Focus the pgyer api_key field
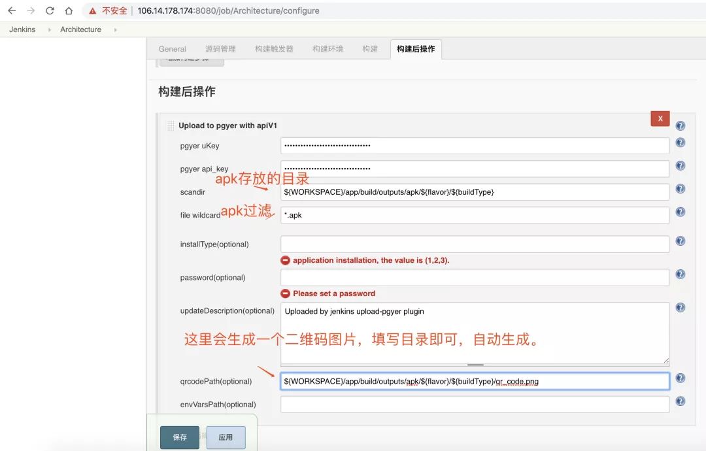 (475, 169)
